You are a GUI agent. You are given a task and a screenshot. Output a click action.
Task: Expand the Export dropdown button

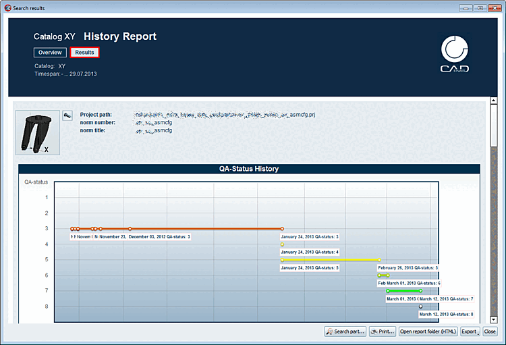470,331
